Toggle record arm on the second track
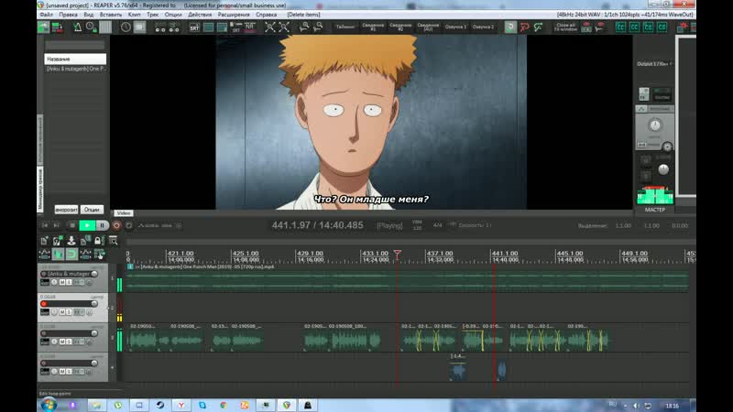Viewport: 733px width, 412px height. 44,304
